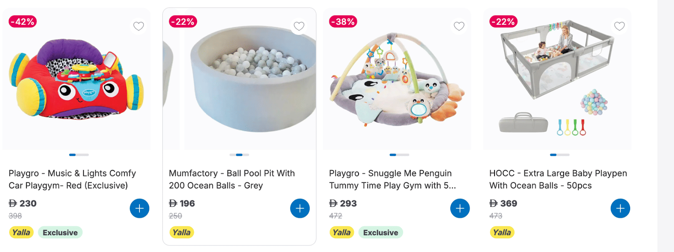
Task: Wishlist the grey Ball Pool Pit
Action: [299, 26]
